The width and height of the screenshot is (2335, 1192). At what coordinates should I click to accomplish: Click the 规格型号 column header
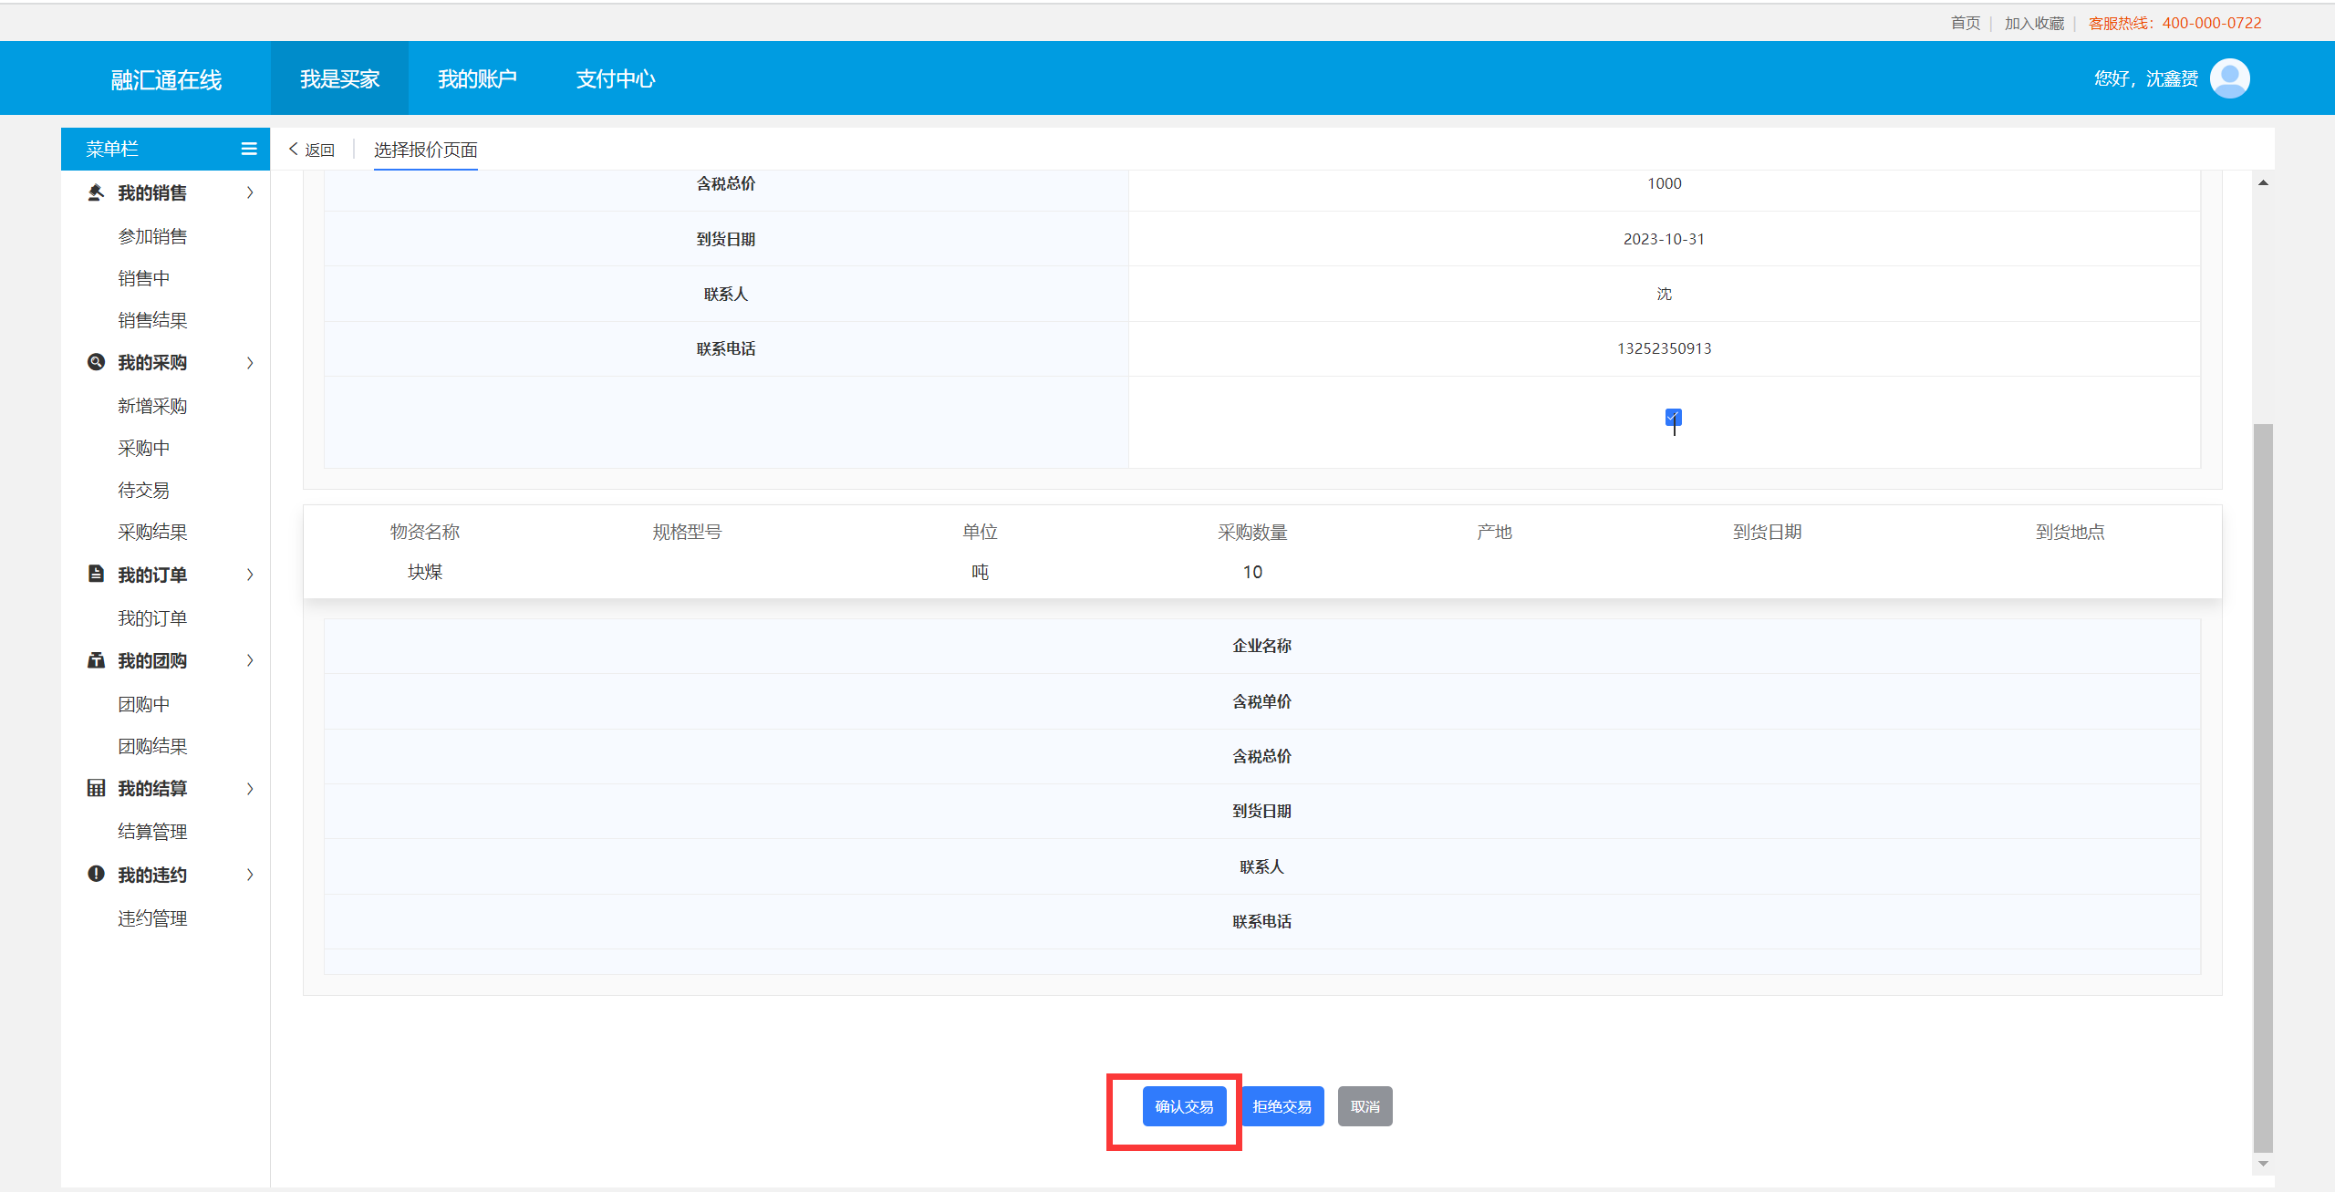click(687, 532)
